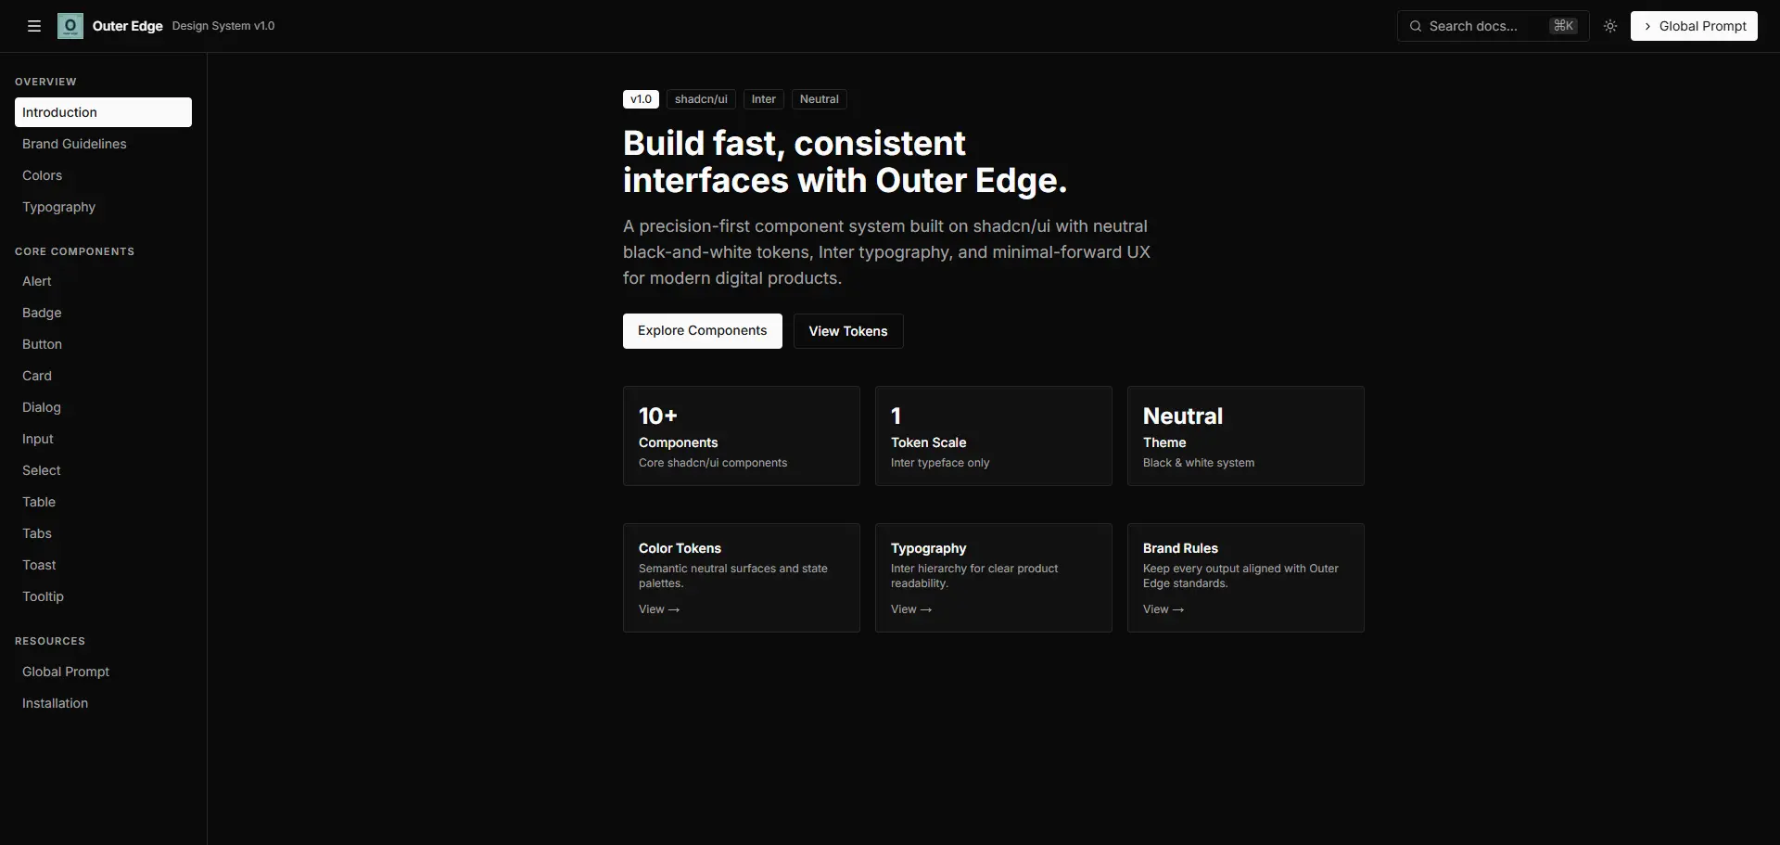Select Introduction in sidebar
1780x845 pixels.
pos(103,112)
